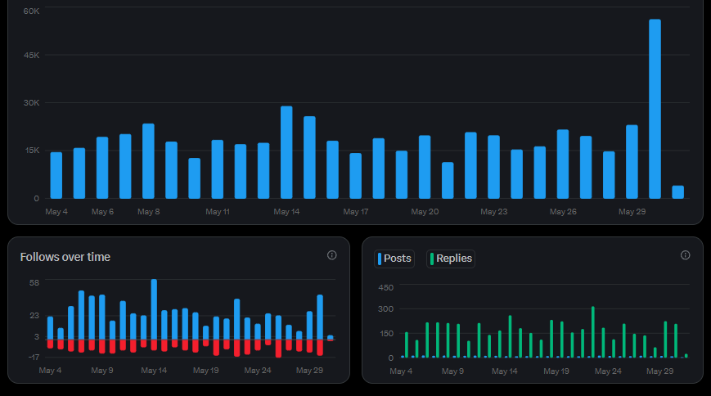Click "May 23" label under top chart
This screenshot has width=711, height=396.
[x=494, y=212]
